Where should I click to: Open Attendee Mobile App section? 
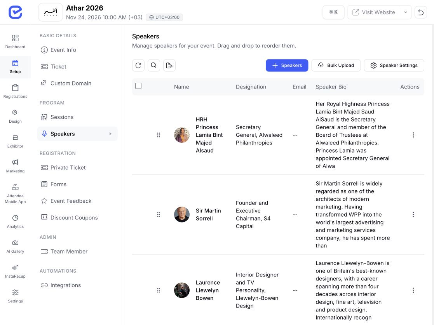pyautogui.click(x=15, y=194)
